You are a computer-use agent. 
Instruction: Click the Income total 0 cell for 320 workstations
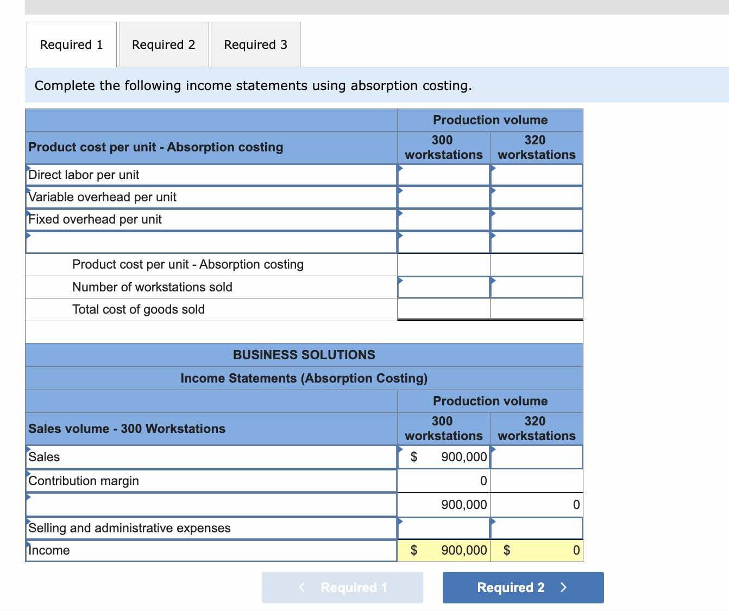(537, 550)
